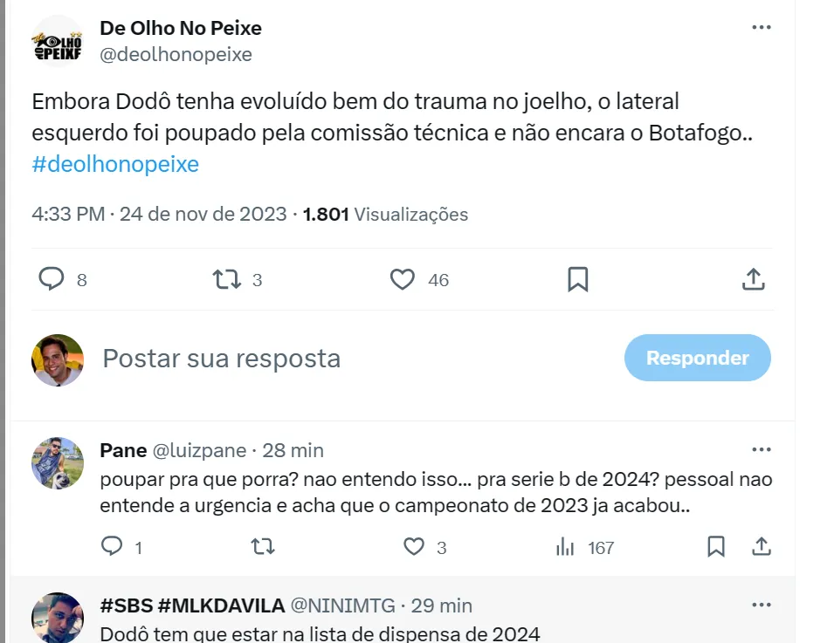The height and width of the screenshot is (643, 834).
Task: Reply to Pane's comment
Action: [x=112, y=547]
